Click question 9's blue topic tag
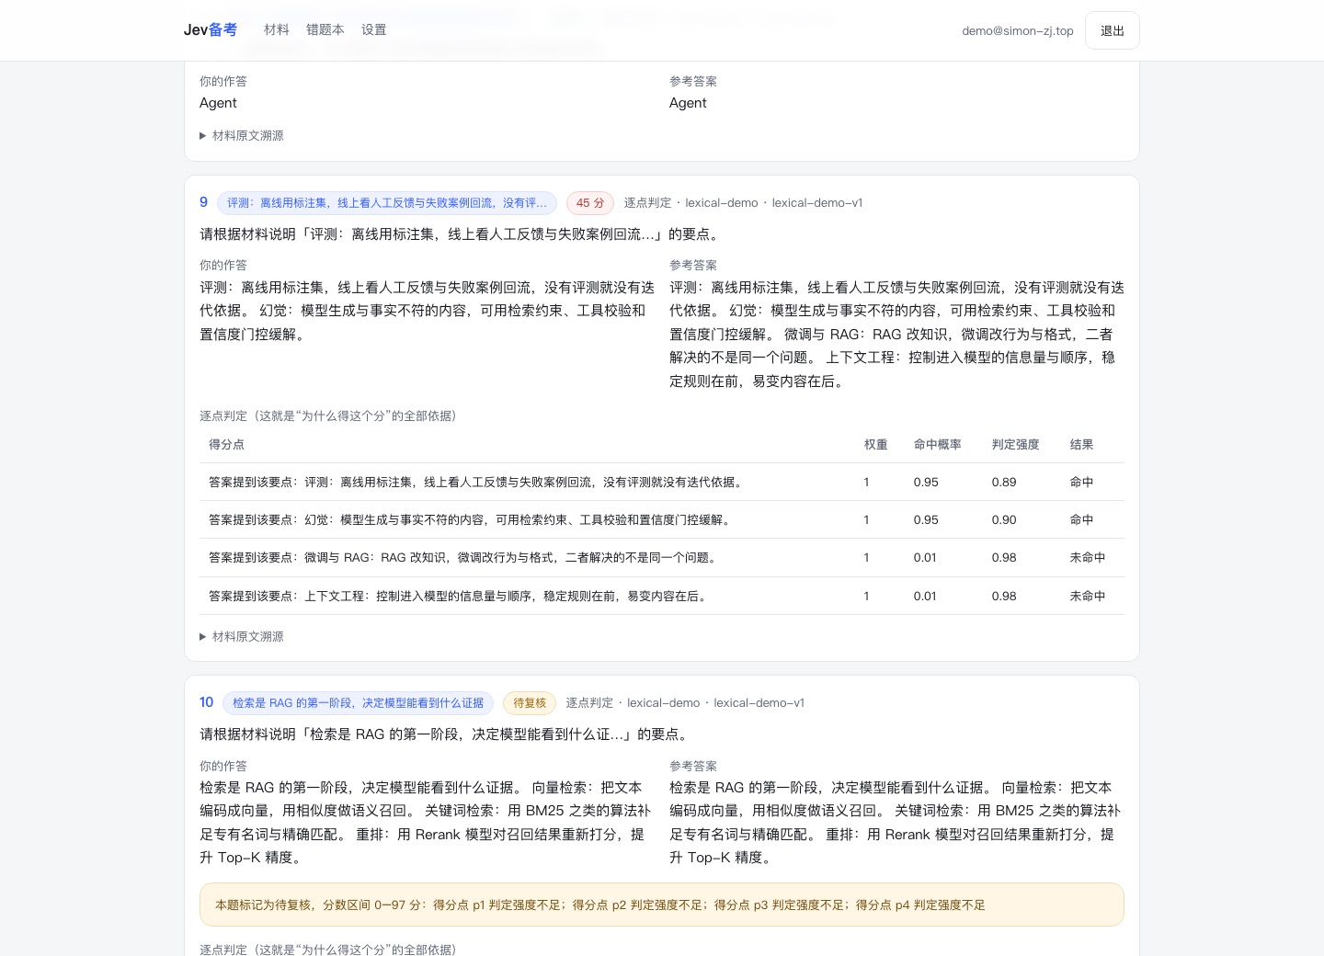 click(x=387, y=203)
